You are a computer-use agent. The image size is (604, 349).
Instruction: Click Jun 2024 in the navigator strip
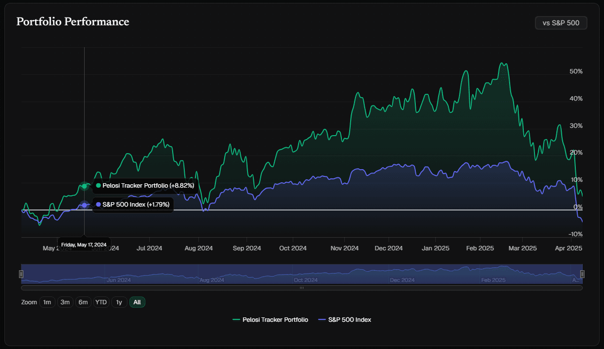coord(118,280)
